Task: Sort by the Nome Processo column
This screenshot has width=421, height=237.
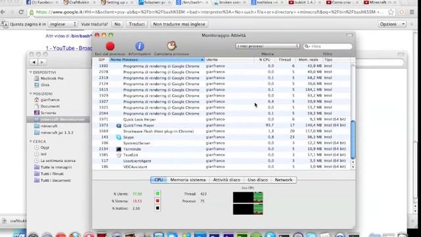Action: (x=157, y=60)
